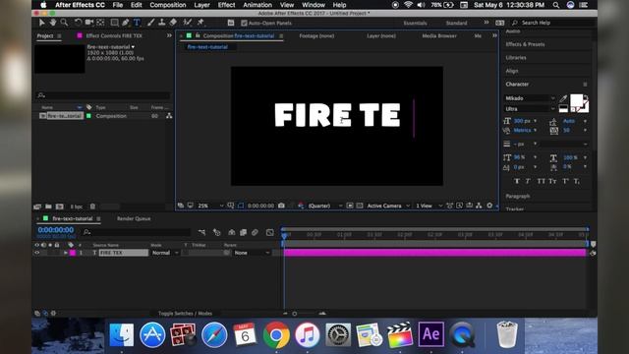
Task: Select the Essentials workspace
Action: [415, 23]
